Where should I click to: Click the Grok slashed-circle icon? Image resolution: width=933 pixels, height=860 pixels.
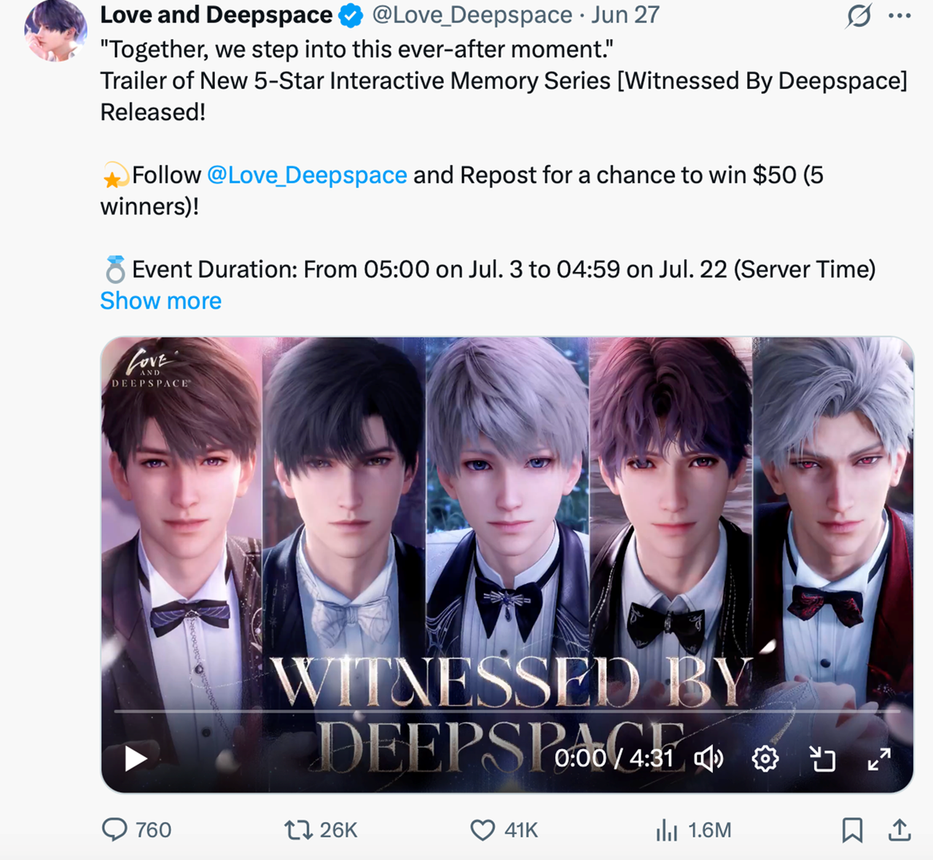click(x=859, y=15)
